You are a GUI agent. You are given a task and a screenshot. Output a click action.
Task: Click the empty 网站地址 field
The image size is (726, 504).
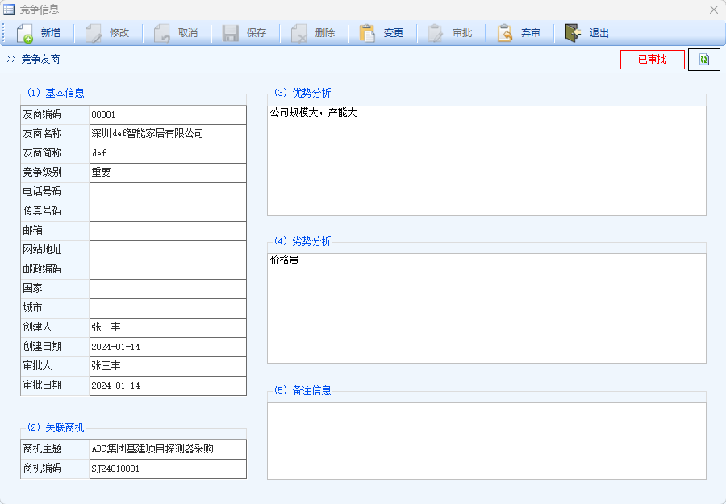click(168, 250)
